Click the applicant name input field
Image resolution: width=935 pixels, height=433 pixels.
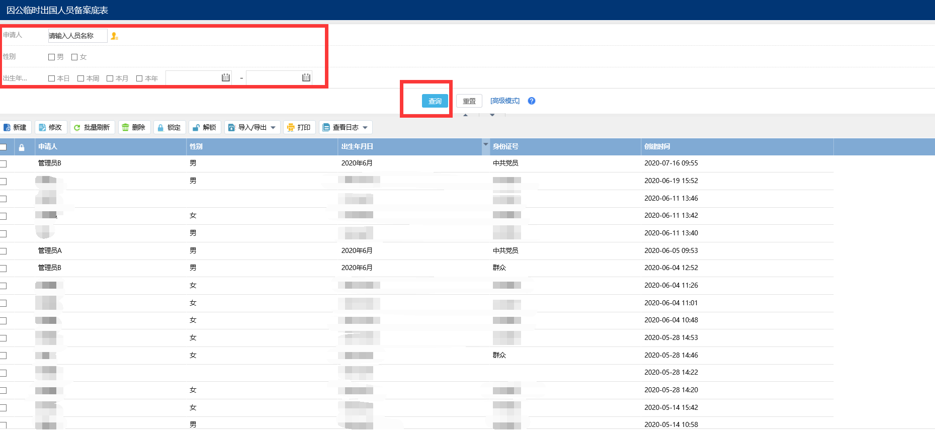click(77, 36)
